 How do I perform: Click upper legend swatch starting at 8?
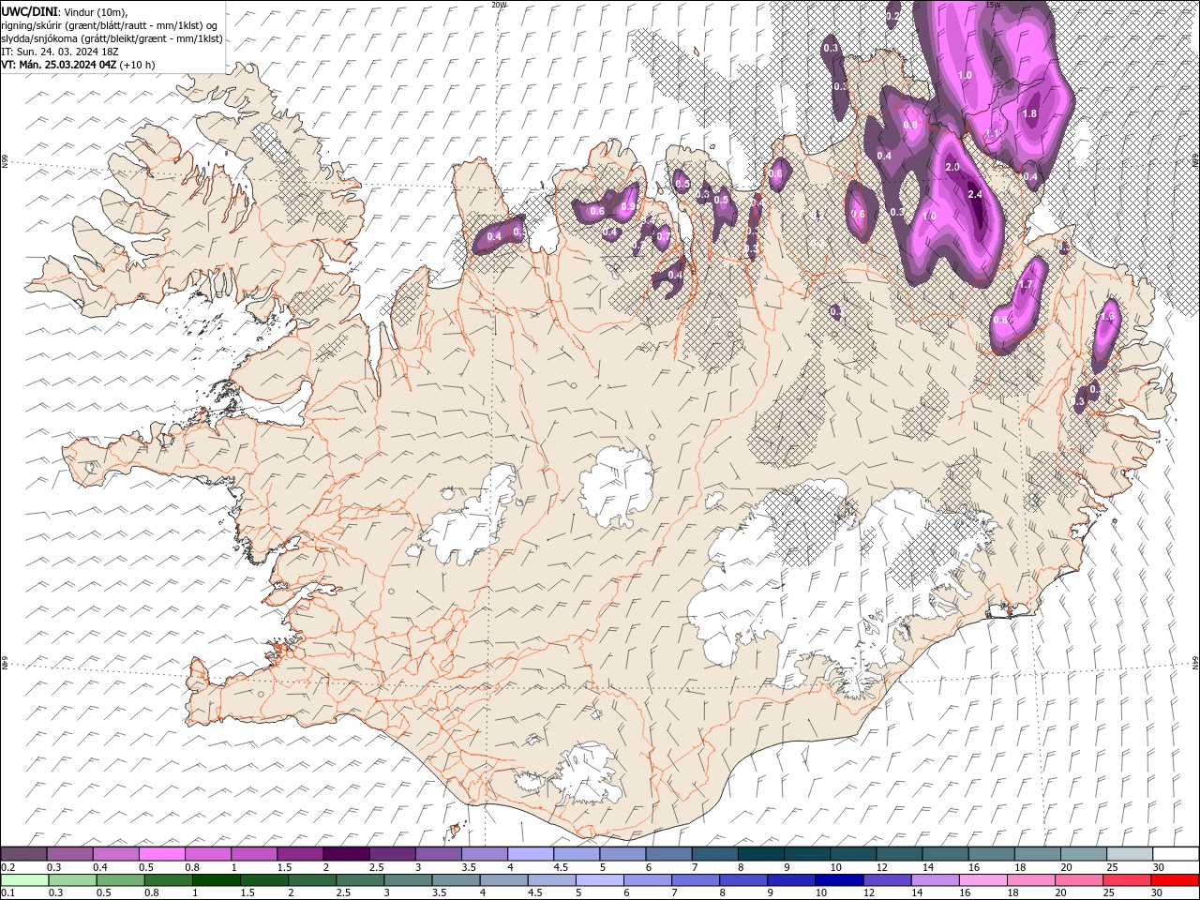[760, 854]
